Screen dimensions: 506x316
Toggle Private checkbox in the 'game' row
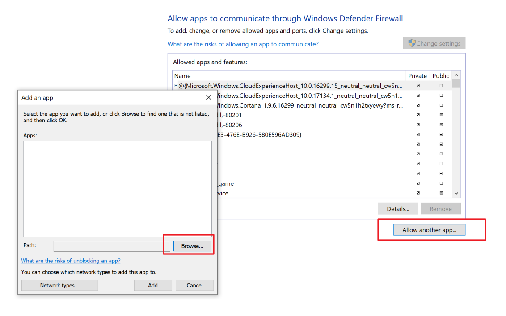(418, 183)
